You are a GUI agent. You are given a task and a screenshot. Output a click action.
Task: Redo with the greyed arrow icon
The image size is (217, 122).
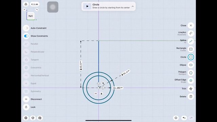tap(191, 118)
